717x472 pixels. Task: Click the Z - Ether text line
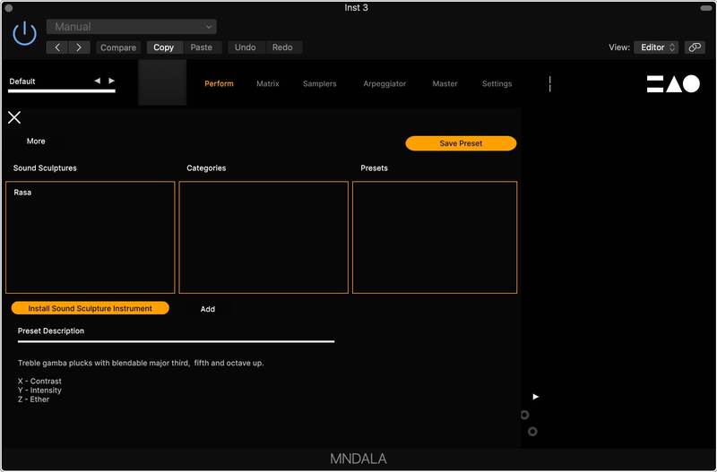tap(33, 399)
